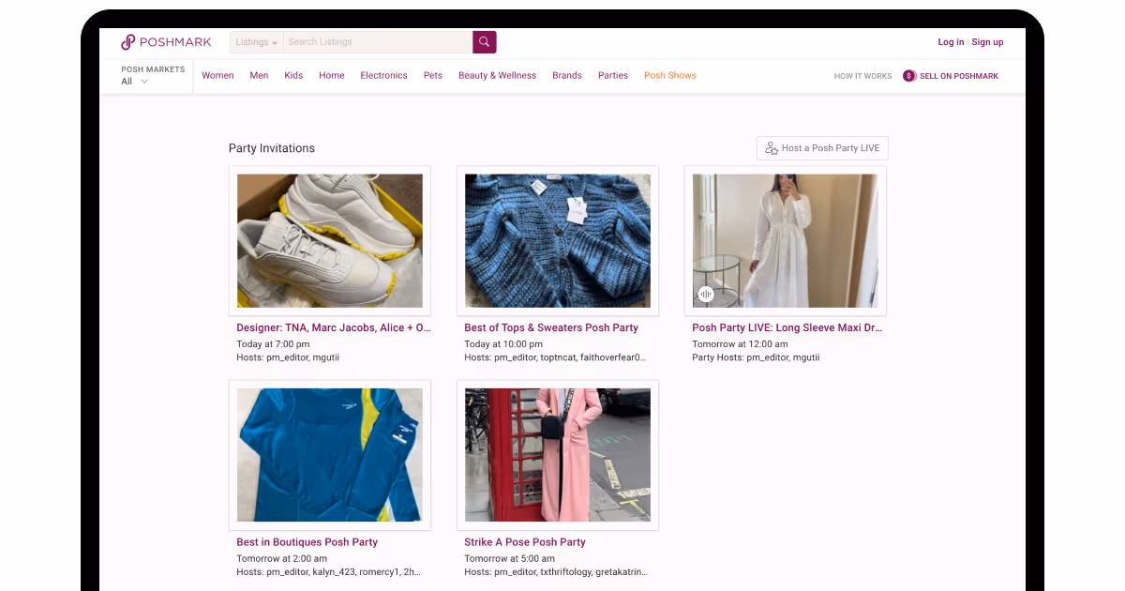Click the magnifier search button
This screenshot has width=1125, height=591.
point(485,42)
